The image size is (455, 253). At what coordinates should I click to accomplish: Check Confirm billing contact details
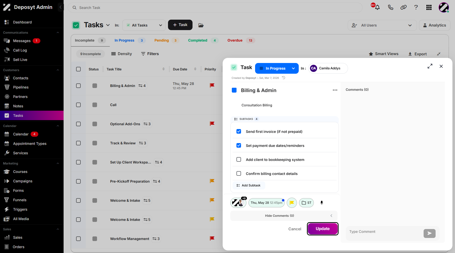(239, 173)
